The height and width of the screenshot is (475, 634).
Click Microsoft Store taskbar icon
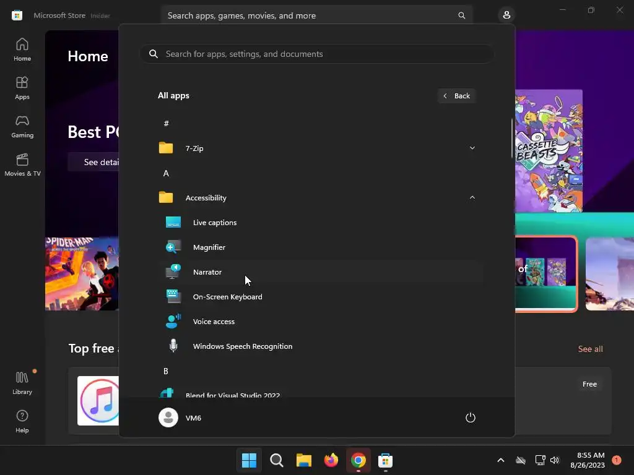[x=385, y=460]
